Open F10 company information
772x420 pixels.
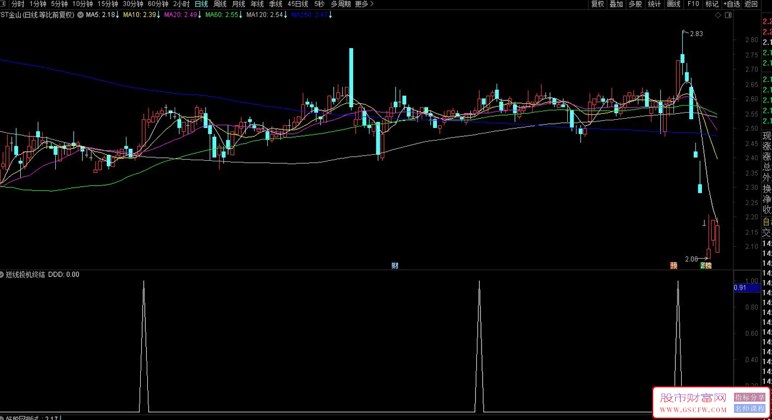click(x=693, y=4)
